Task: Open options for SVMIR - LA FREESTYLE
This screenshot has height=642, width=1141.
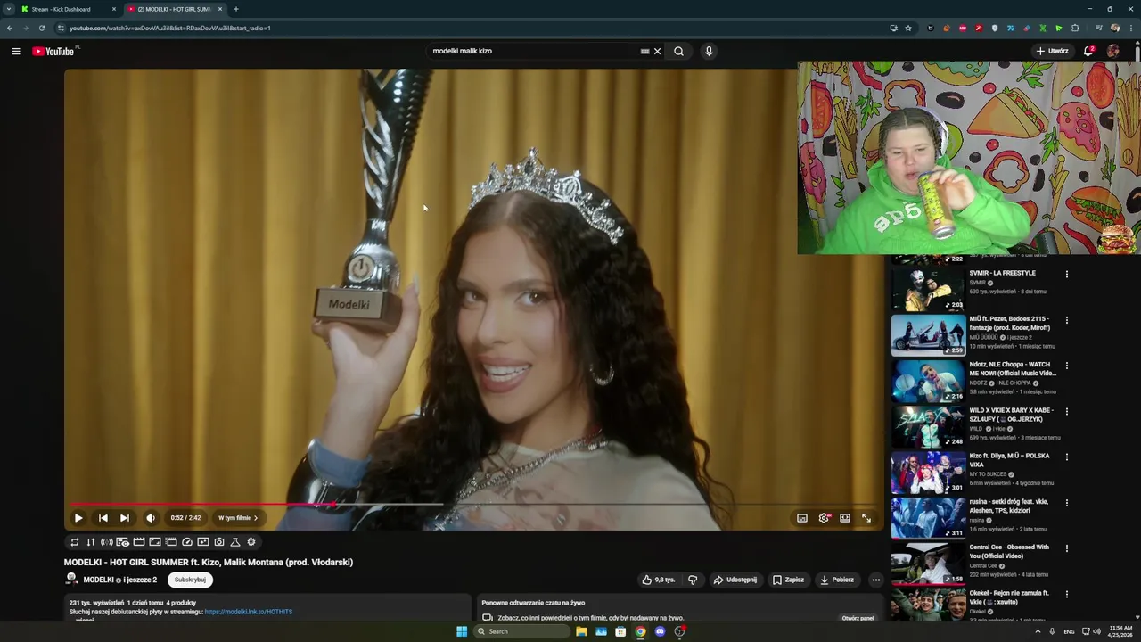Action: [x=1066, y=275]
